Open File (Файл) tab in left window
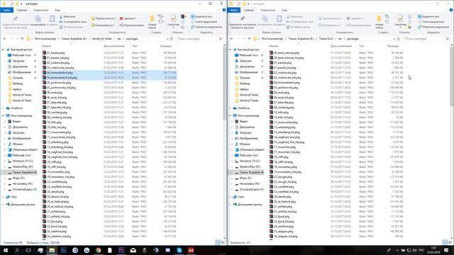This screenshot has height=255, width=454. click(6, 10)
